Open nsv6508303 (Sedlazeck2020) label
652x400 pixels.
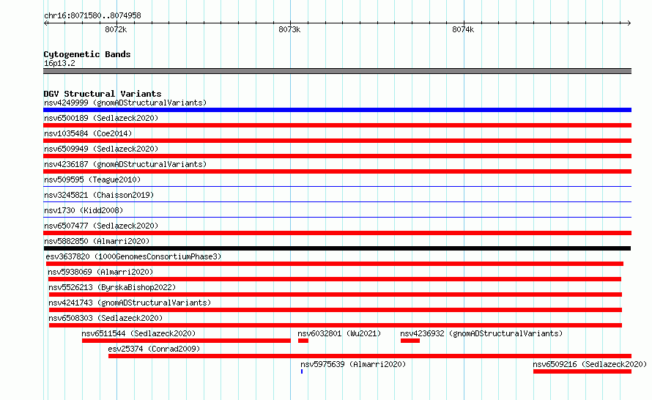point(105,318)
